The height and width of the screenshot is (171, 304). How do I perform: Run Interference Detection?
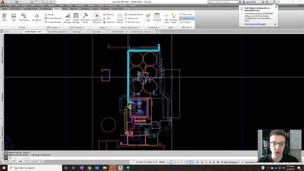97,18
